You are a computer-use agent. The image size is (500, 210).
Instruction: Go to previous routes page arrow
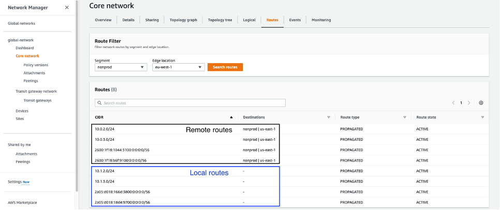pos(453,103)
